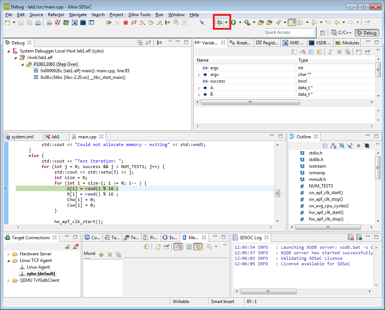Toggle alphabetical Sort in Outline view

[333, 146]
